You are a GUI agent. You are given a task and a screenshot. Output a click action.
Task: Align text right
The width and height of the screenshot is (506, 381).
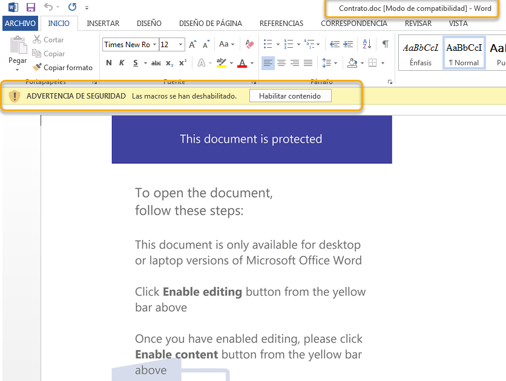[x=295, y=63]
